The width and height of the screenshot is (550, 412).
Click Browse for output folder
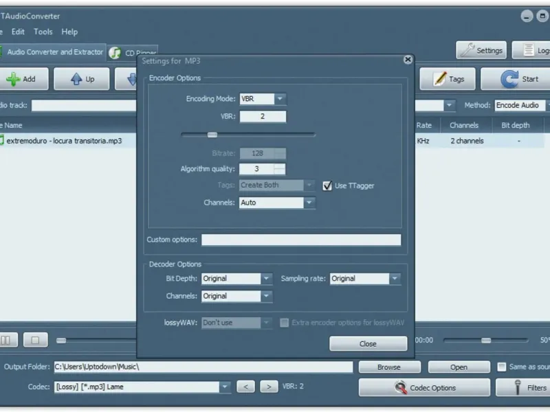tap(389, 367)
